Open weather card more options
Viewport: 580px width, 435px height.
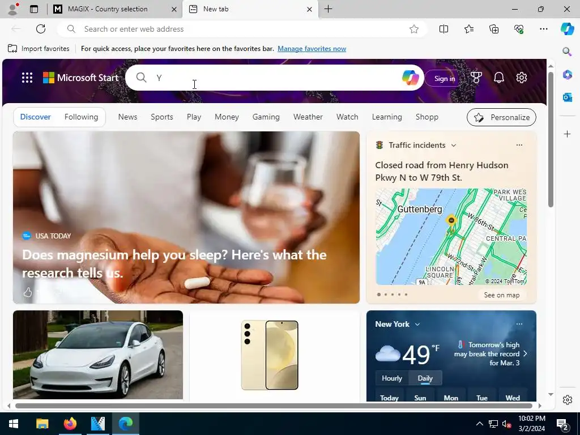pyautogui.click(x=519, y=324)
